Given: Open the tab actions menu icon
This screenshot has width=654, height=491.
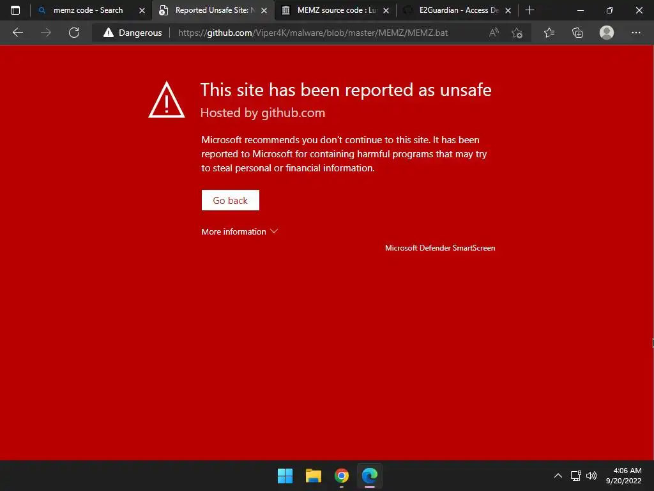Looking at the screenshot, I should click(15, 10).
